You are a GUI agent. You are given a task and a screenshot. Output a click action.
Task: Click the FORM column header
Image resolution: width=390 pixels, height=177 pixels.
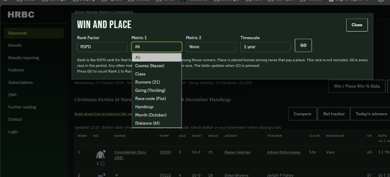pos(164,136)
